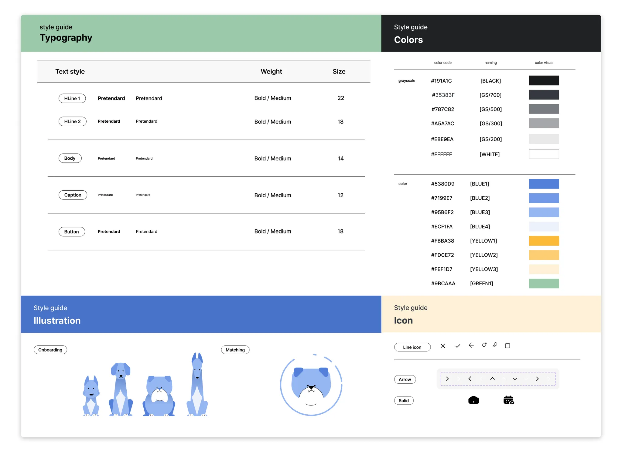Click the X close line icon
Image resolution: width=622 pixels, height=452 pixels.
(x=443, y=346)
